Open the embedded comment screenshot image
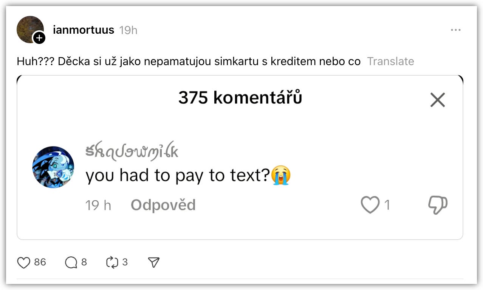 pos(240,157)
